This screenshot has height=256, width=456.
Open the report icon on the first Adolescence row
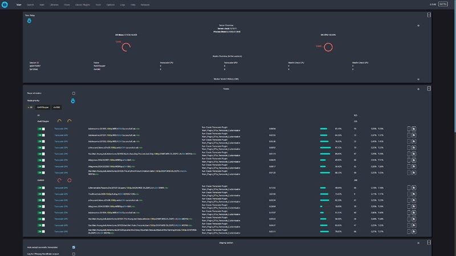coord(414,129)
